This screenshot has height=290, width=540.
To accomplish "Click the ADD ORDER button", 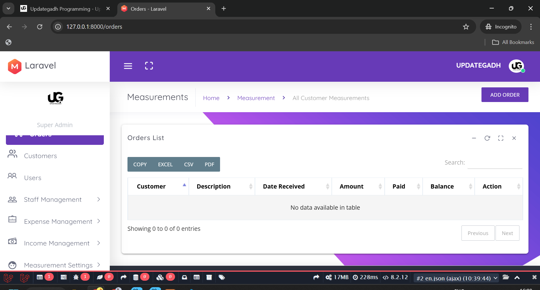I will (505, 95).
